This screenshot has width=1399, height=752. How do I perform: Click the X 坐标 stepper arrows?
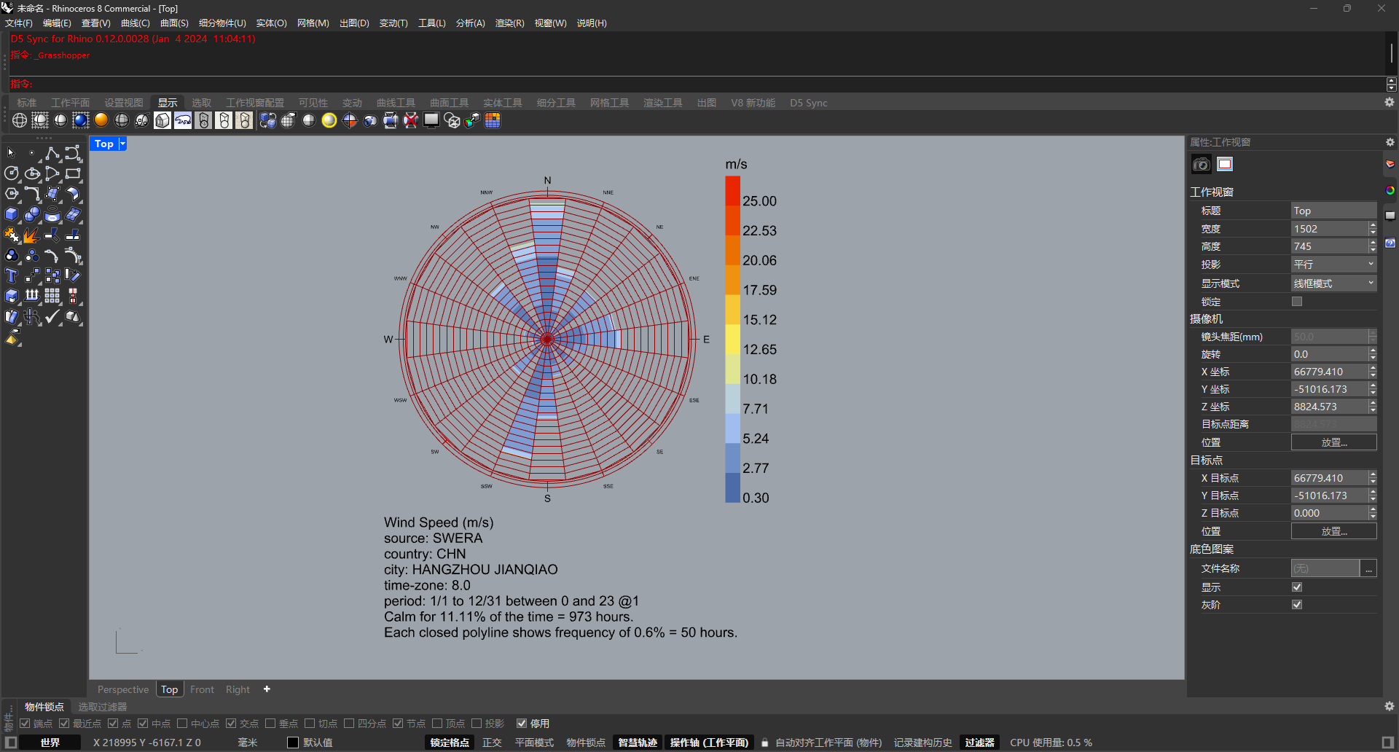(1373, 372)
